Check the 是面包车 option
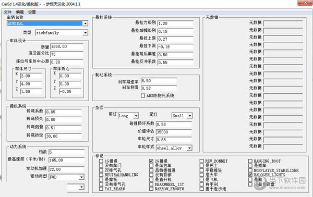Viewport: 313px width, 197px height. tap(151, 166)
